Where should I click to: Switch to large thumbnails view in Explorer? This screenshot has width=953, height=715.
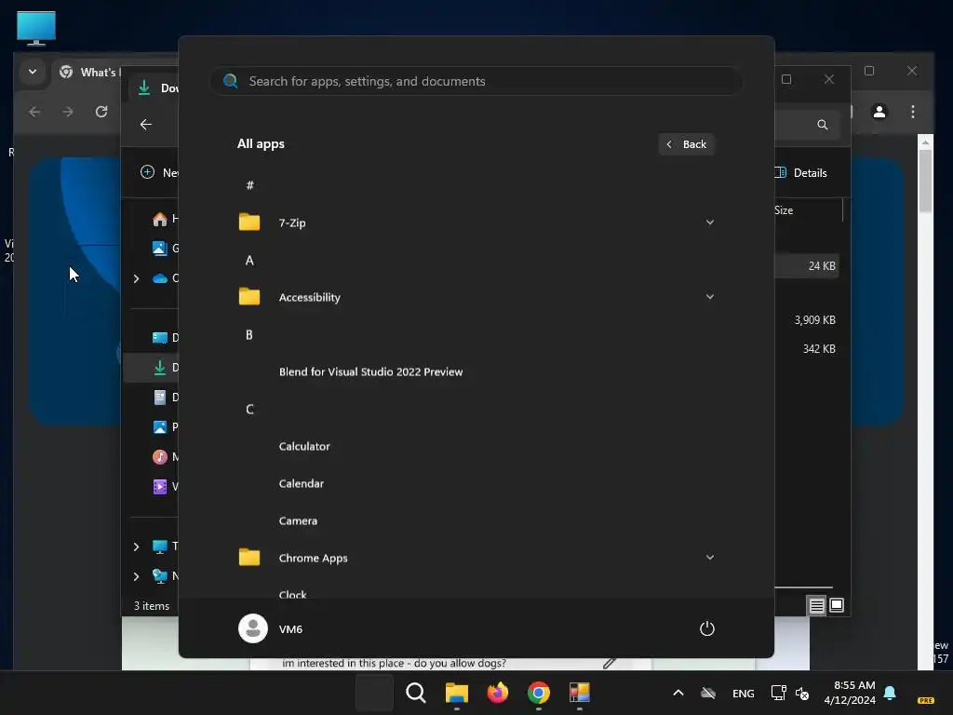[x=837, y=605]
